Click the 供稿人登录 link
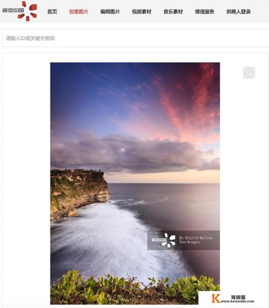This screenshot has height=308, width=269. (239, 11)
